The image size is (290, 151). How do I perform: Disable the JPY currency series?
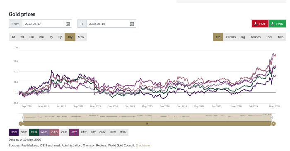[x=74, y=132]
